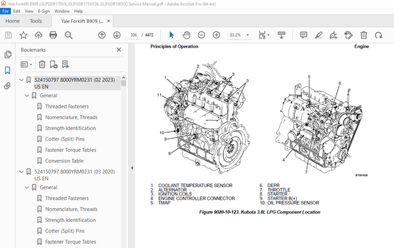Rotate the page clockwise
394x248 pixels.
click(x=378, y=35)
